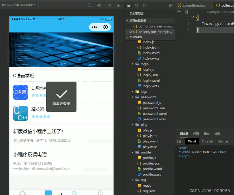Collapse the sidebar panel icon
Screen dimensions: 234x195
[x=171, y=5]
